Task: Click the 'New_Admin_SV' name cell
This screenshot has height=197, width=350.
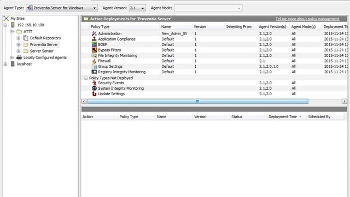Action: [174, 33]
